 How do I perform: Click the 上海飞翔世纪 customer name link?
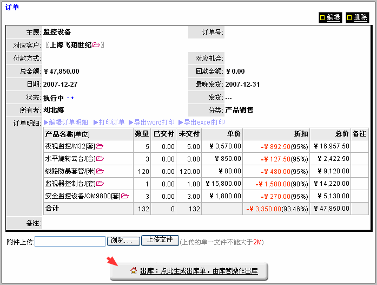[x=70, y=45]
